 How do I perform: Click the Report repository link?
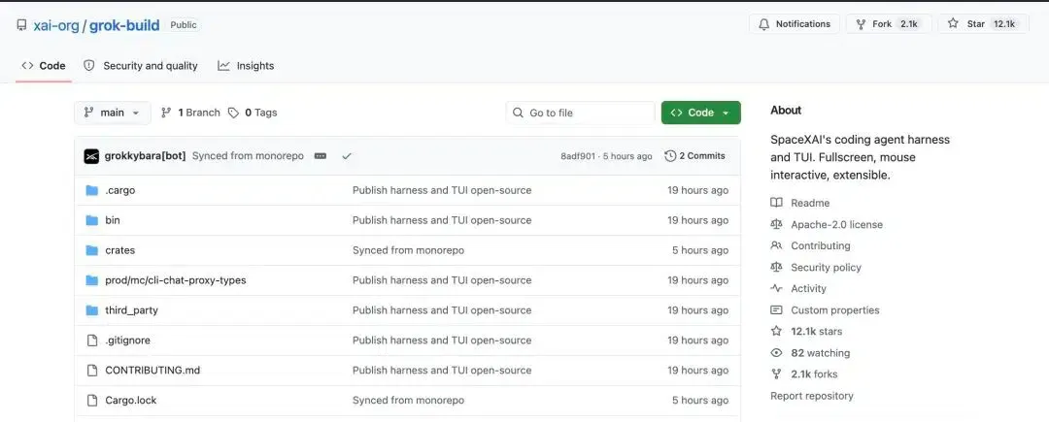click(x=811, y=396)
